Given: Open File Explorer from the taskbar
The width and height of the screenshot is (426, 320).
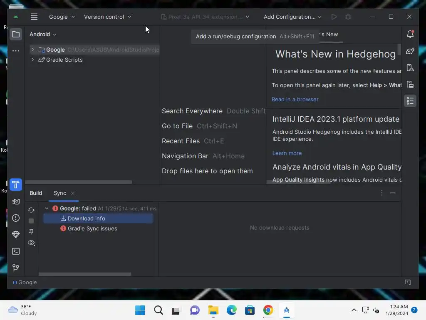Looking at the screenshot, I should point(213,310).
